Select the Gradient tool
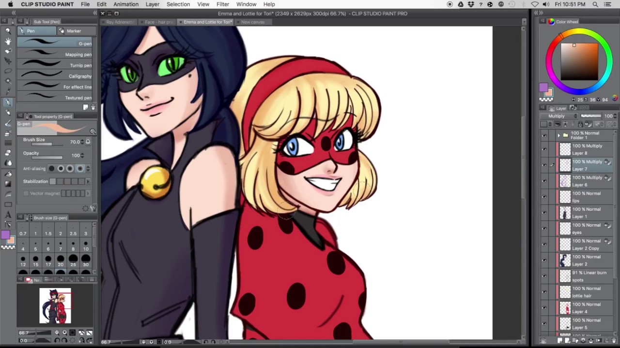Image resolution: width=620 pixels, height=348 pixels. pyautogui.click(x=8, y=184)
